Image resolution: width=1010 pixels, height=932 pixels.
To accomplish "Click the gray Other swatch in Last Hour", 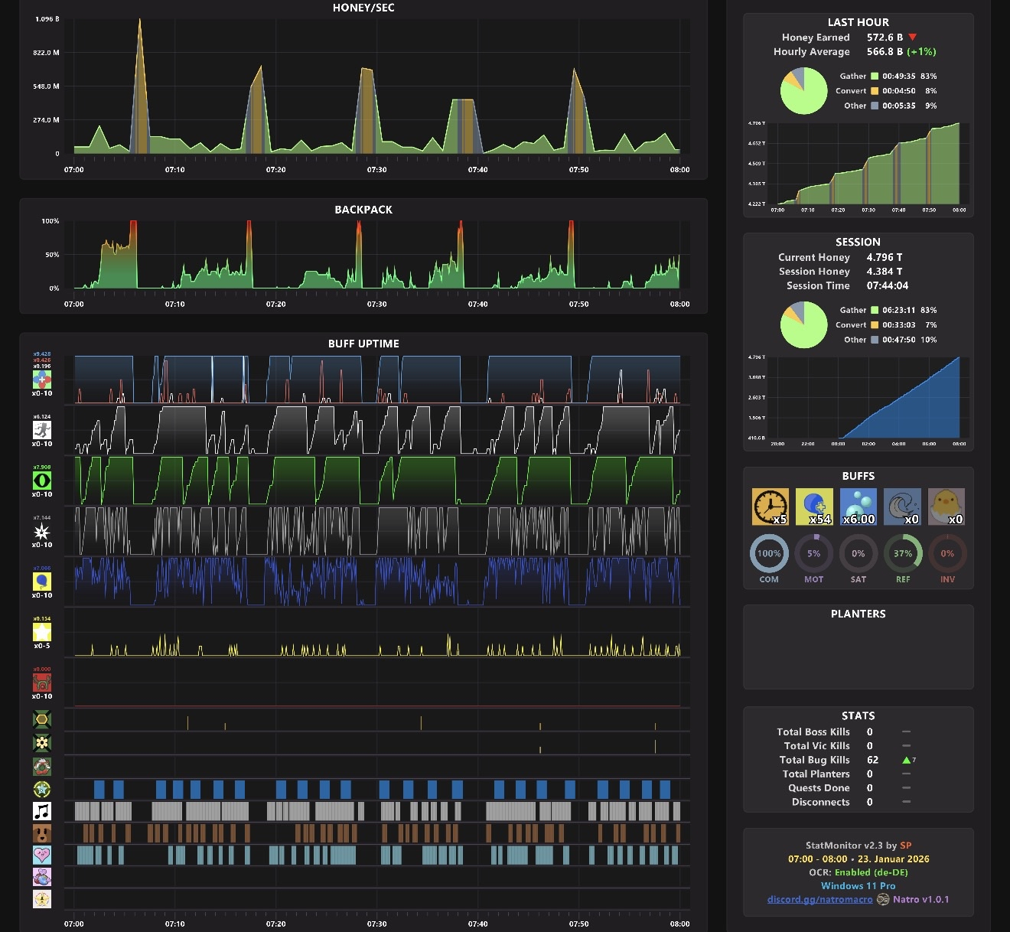I will point(875,106).
